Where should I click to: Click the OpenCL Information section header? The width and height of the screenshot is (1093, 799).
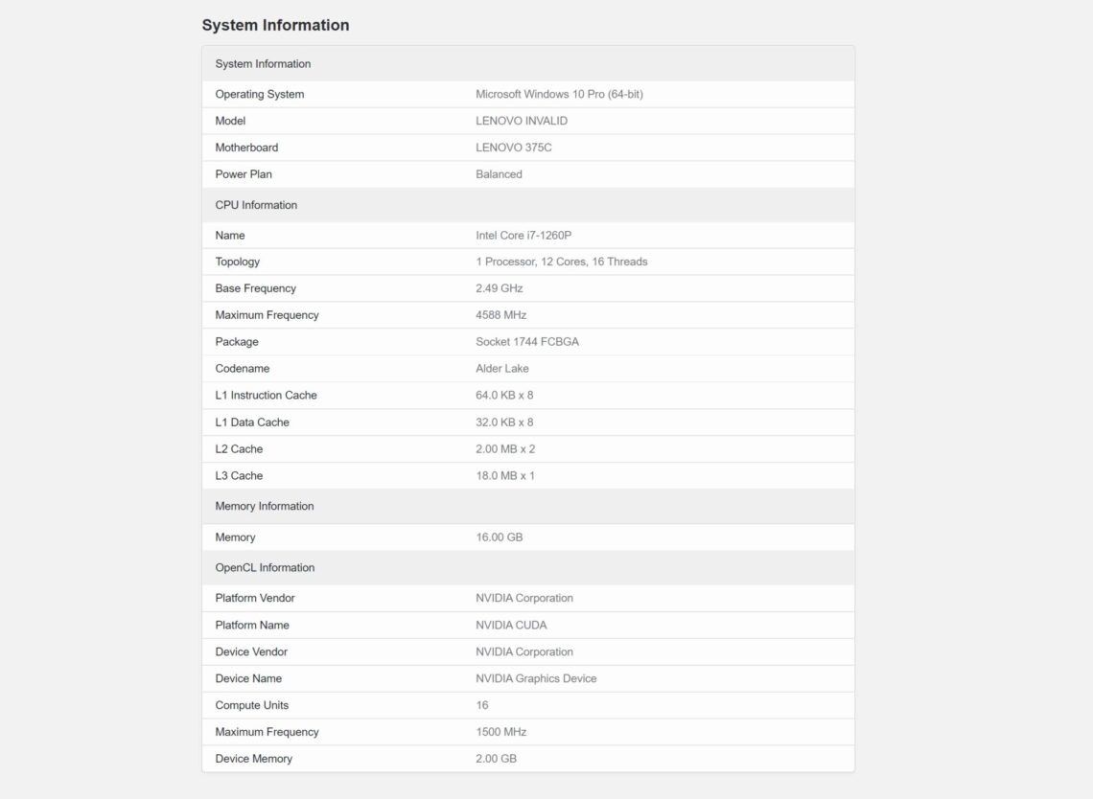[265, 567]
